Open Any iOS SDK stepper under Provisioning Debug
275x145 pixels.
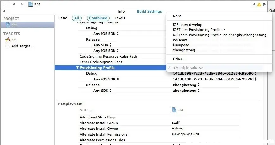pyautogui.click(x=118, y=79)
